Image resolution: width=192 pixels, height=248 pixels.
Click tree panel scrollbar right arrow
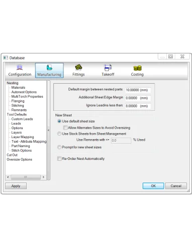[43, 177]
